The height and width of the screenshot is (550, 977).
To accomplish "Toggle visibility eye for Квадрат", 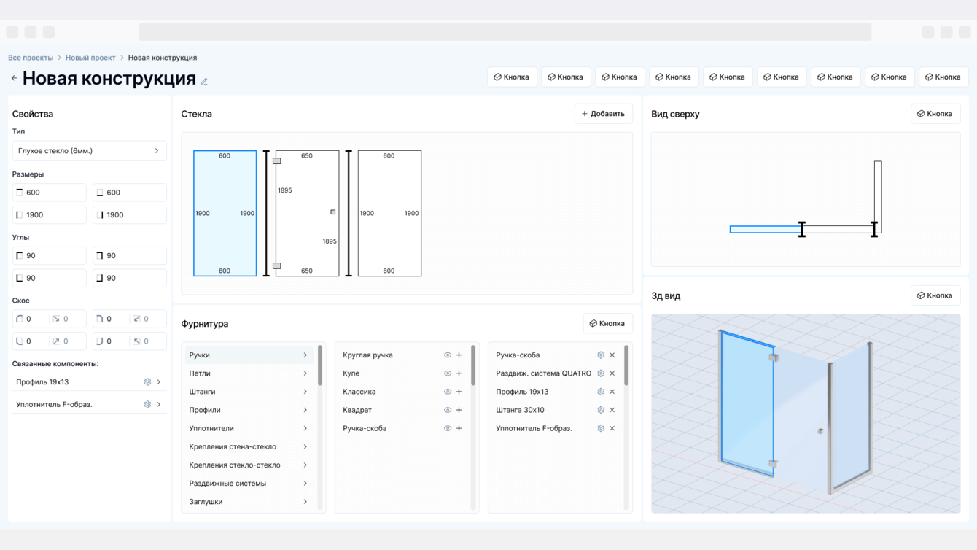I will point(448,410).
